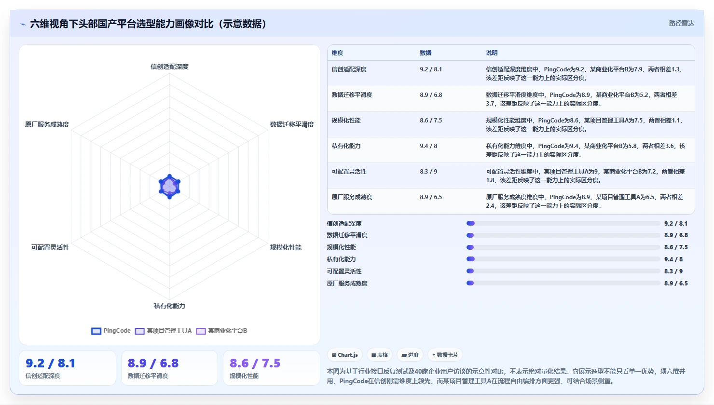Open the 9.2 / 8.1 stat card
714x405 pixels.
pyautogui.click(x=68, y=368)
